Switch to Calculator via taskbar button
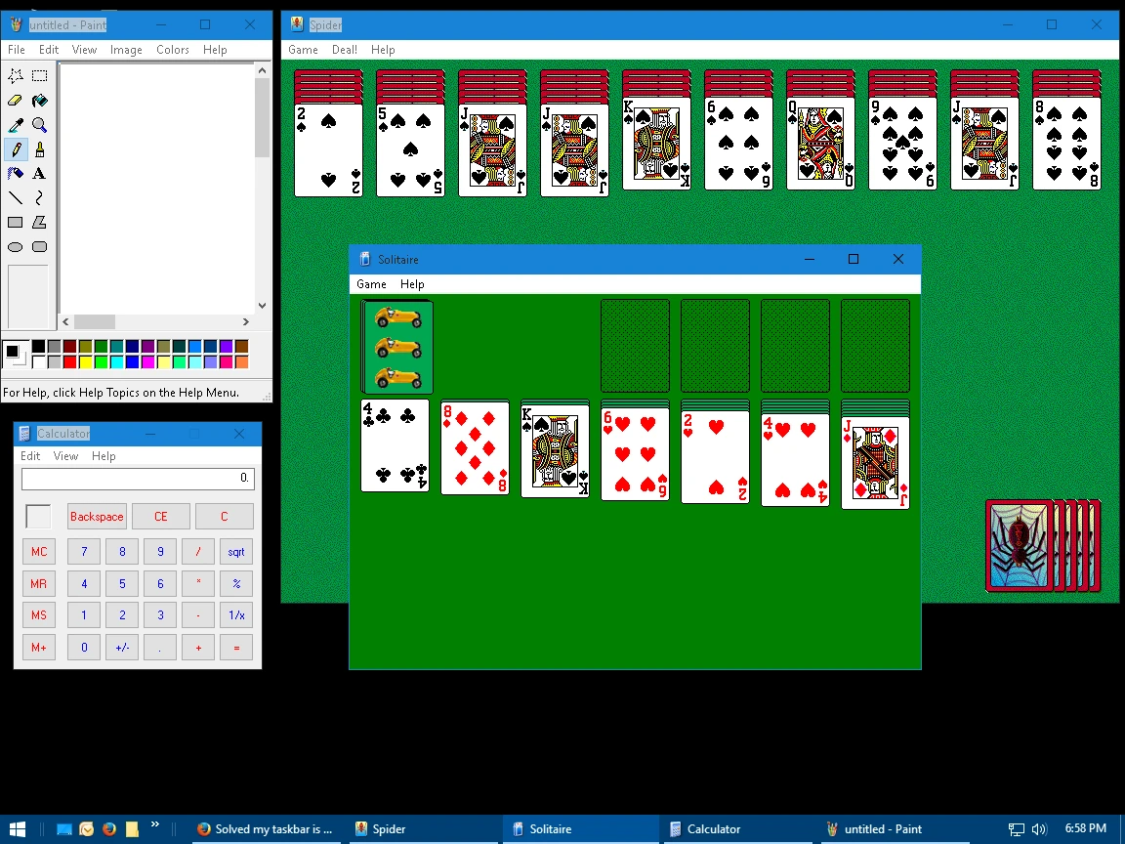1125x844 pixels. point(737,829)
